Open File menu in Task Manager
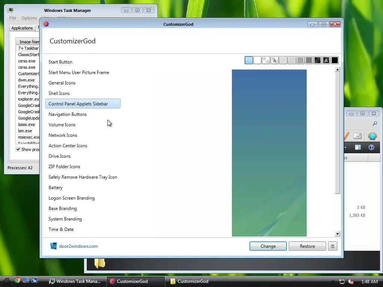This screenshot has width=383, height=287. (13, 18)
